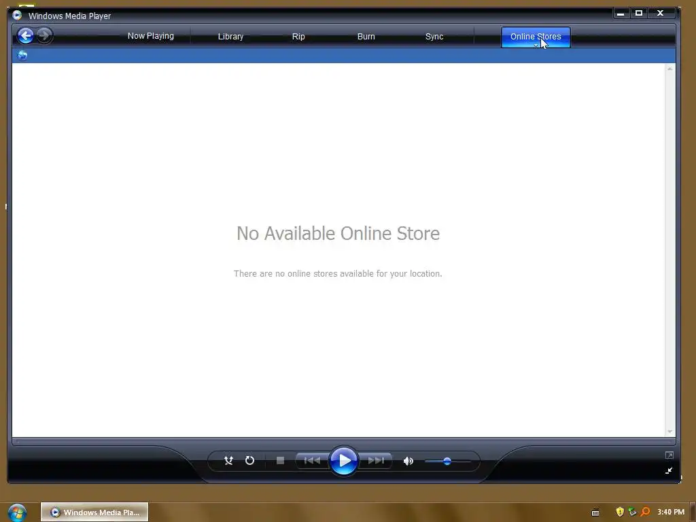Mute the sound with the speaker icon
Image resolution: width=696 pixels, height=522 pixels.
pos(408,462)
